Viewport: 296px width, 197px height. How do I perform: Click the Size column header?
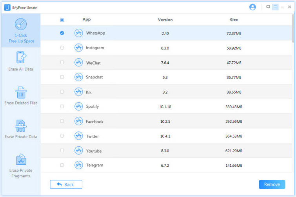(x=234, y=20)
